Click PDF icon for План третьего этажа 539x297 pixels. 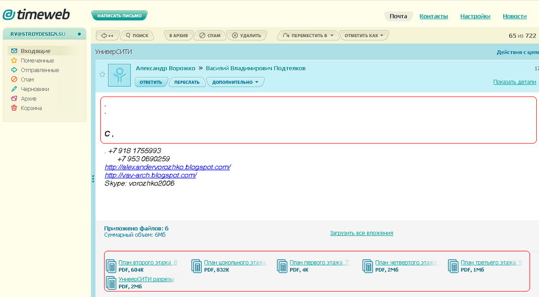click(453, 266)
